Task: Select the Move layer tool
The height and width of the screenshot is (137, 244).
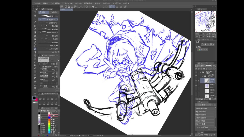Action: click(x=35, y=19)
